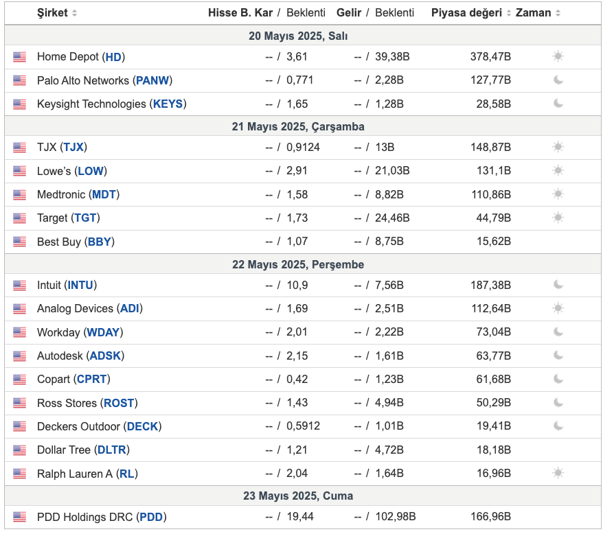603x534 pixels.
Task: Click the Gelir column header
Action: 349,12
